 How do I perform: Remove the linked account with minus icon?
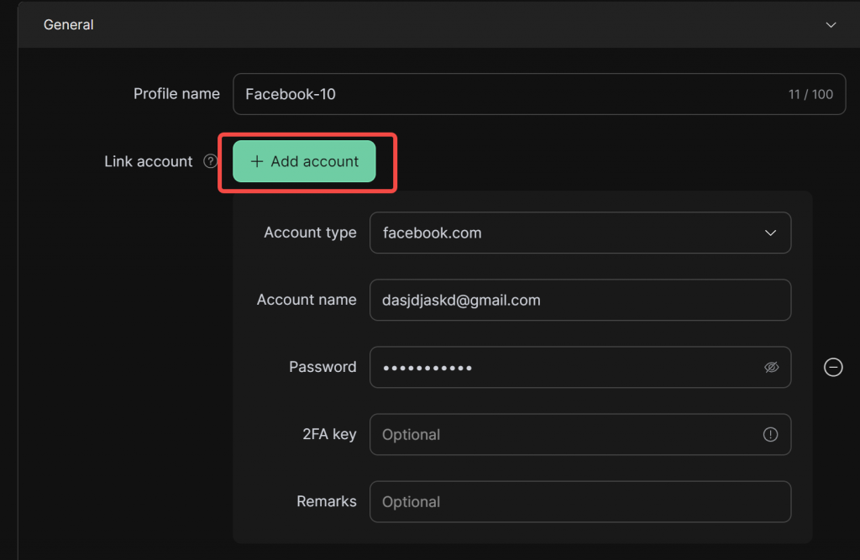tap(833, 367)
